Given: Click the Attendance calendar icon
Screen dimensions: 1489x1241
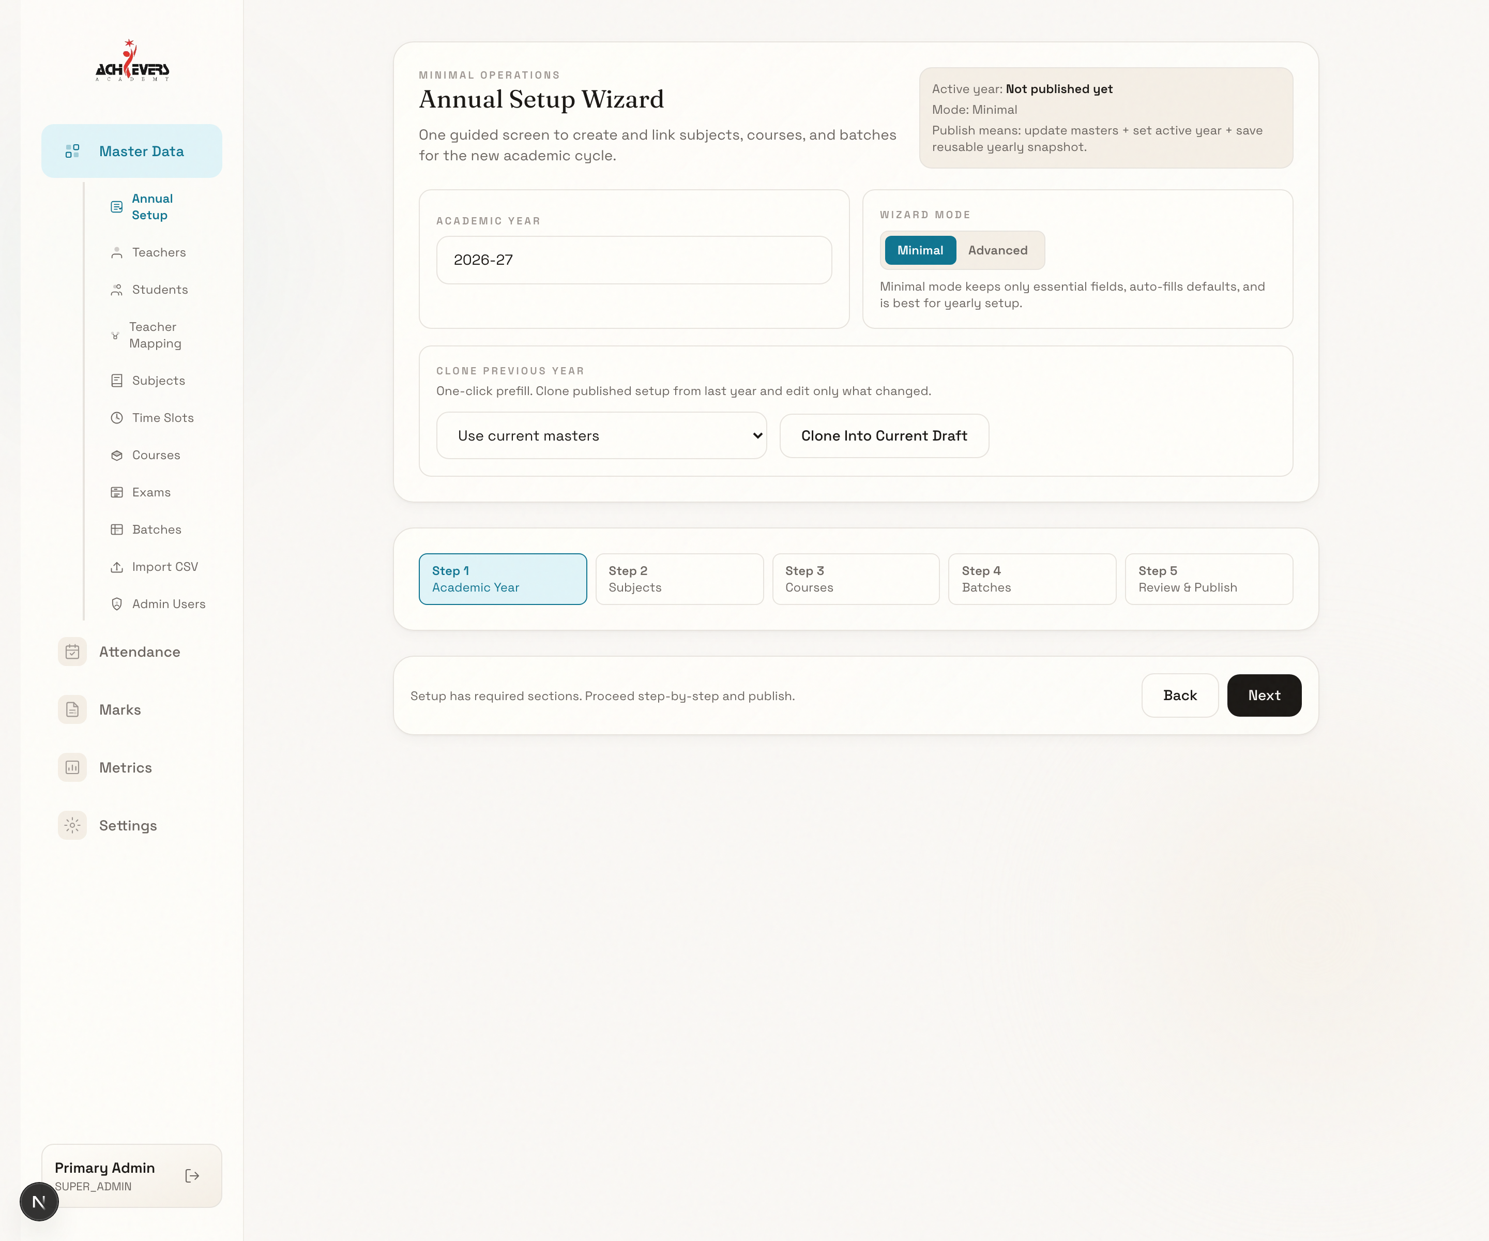Looking at the screenshot, I should [x=72, y=652].
